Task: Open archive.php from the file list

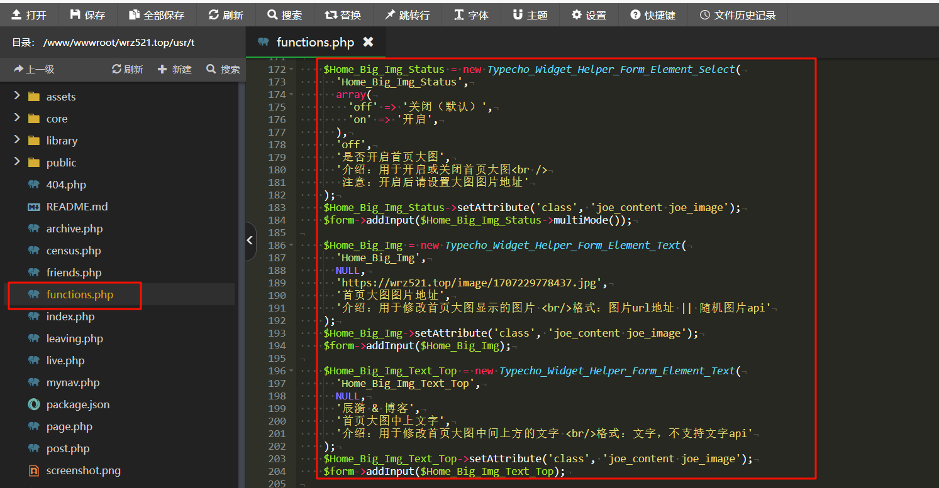Action: coord(74,229)
